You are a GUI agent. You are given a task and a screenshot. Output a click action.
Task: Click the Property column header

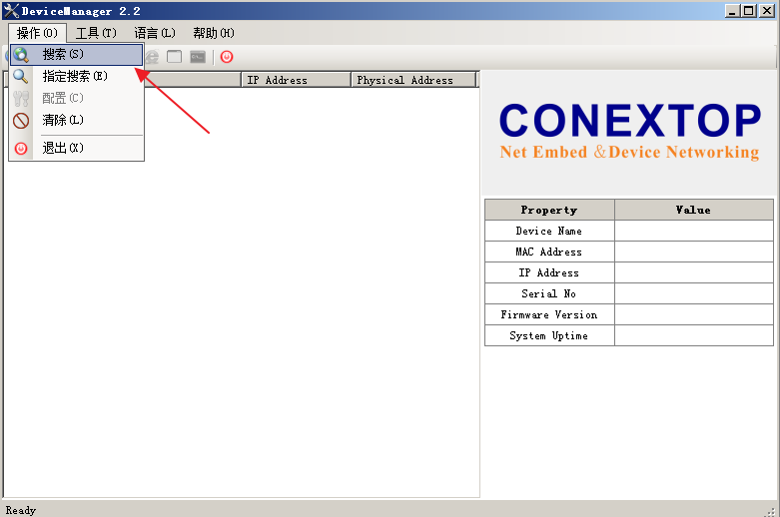[549, 210]
